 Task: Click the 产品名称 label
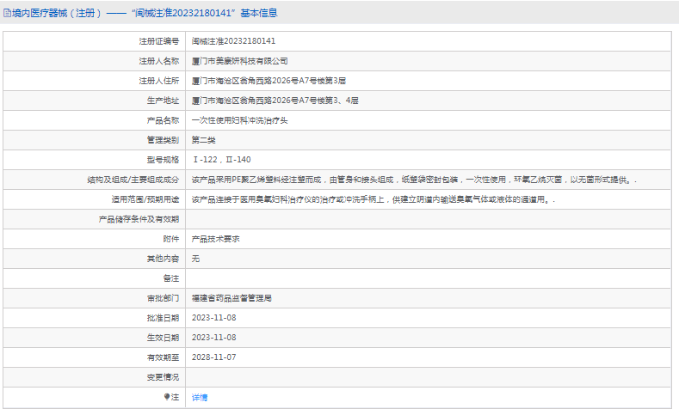(163, 120)
